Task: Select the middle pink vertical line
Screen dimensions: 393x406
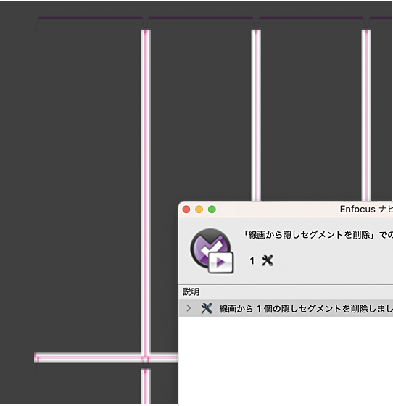Action: [256, 115]
